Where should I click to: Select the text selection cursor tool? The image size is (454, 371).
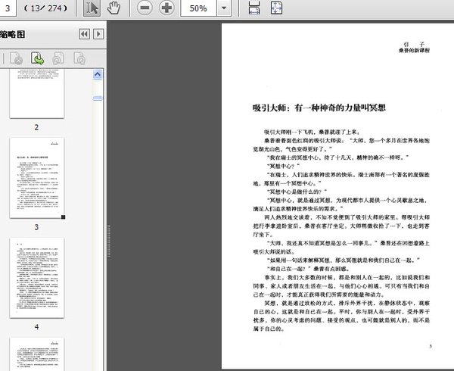click(92, 8)
